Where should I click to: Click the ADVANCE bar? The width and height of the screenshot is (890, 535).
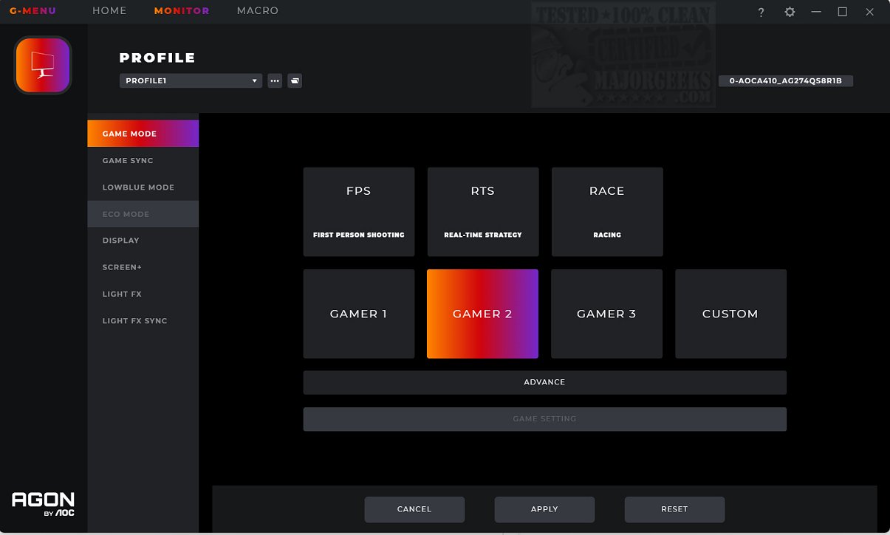(x=544, y=382)
